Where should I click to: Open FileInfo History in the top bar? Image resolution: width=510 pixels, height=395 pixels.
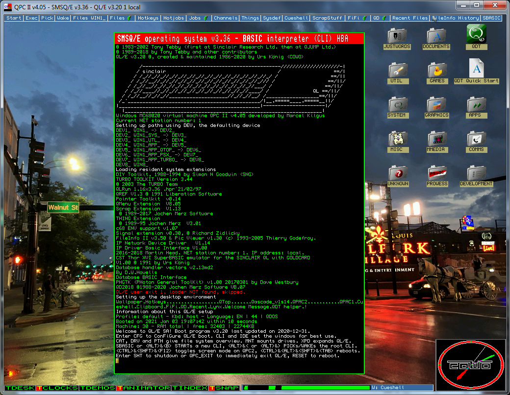(x=456, y=18)
